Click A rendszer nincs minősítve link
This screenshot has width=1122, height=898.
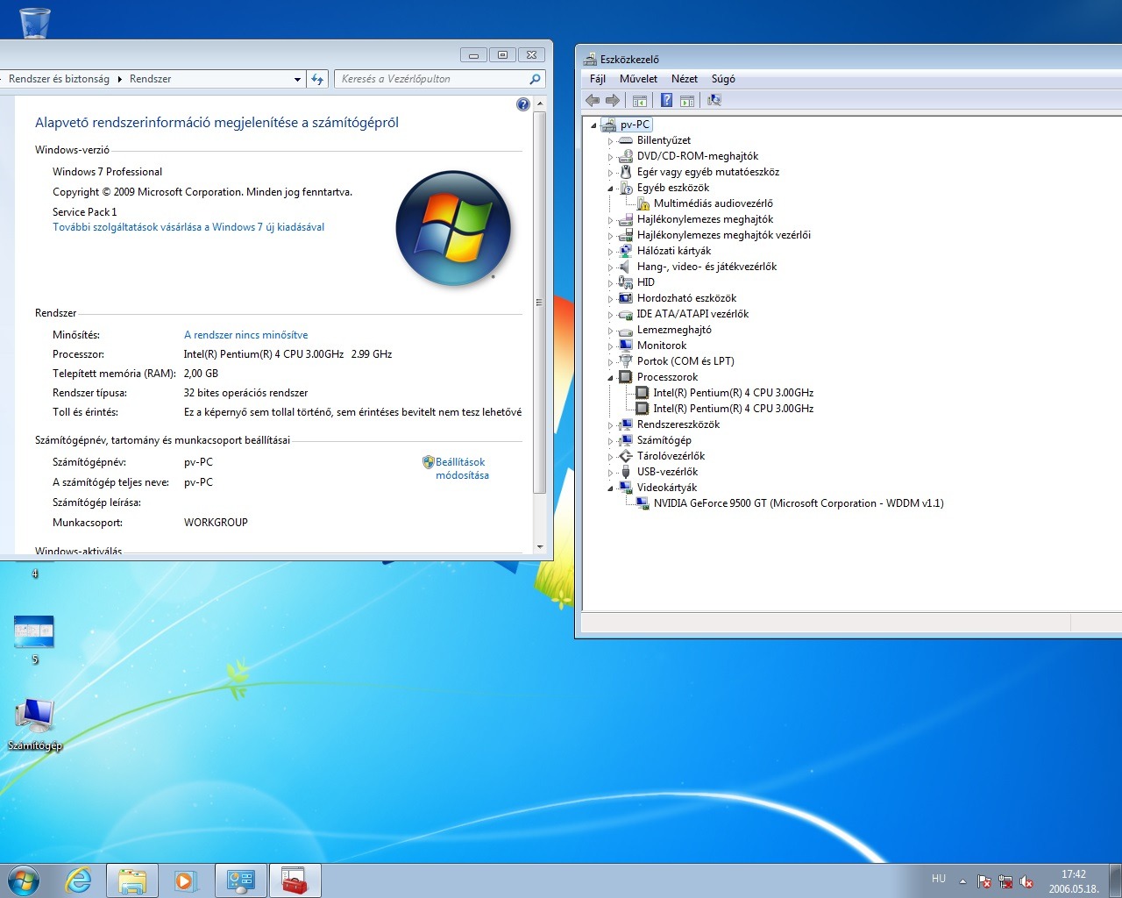pyautogui.click(x=245, y=335)
